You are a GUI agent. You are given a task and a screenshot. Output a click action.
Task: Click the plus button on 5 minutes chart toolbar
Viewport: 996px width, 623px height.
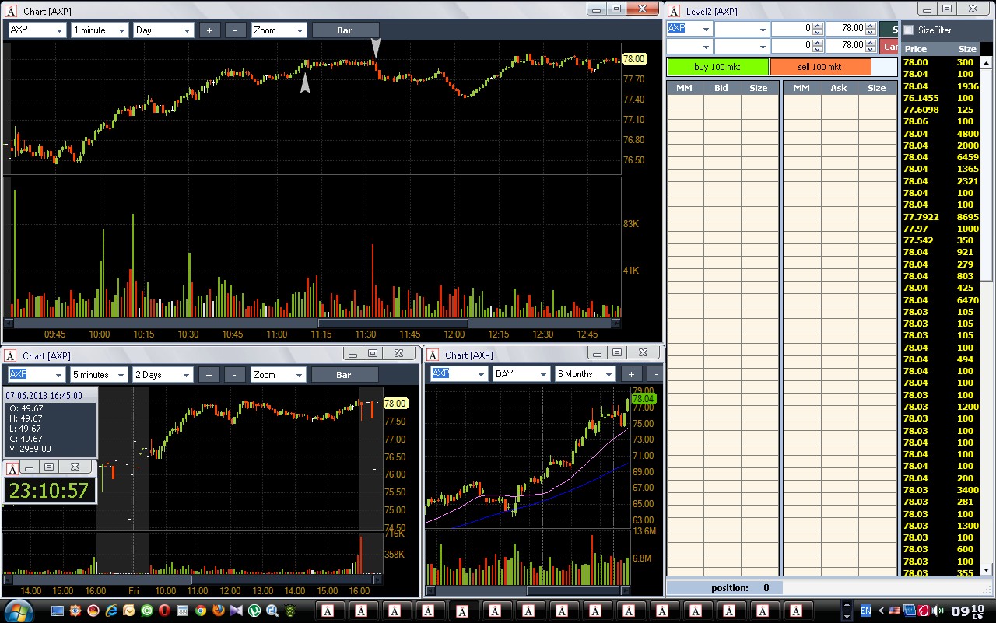(x=209, y=374)
